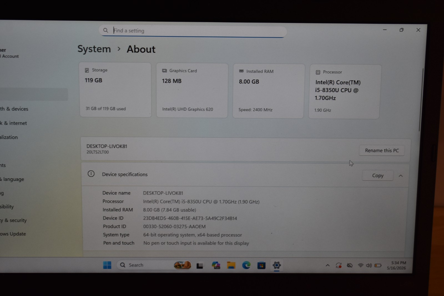The image size is (444, 296).
Task: Copy the device specifications
Action: coord(377,176)
